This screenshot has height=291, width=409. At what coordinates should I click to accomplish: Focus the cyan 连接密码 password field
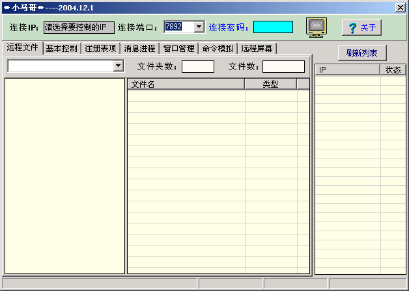tap(273, 27)
